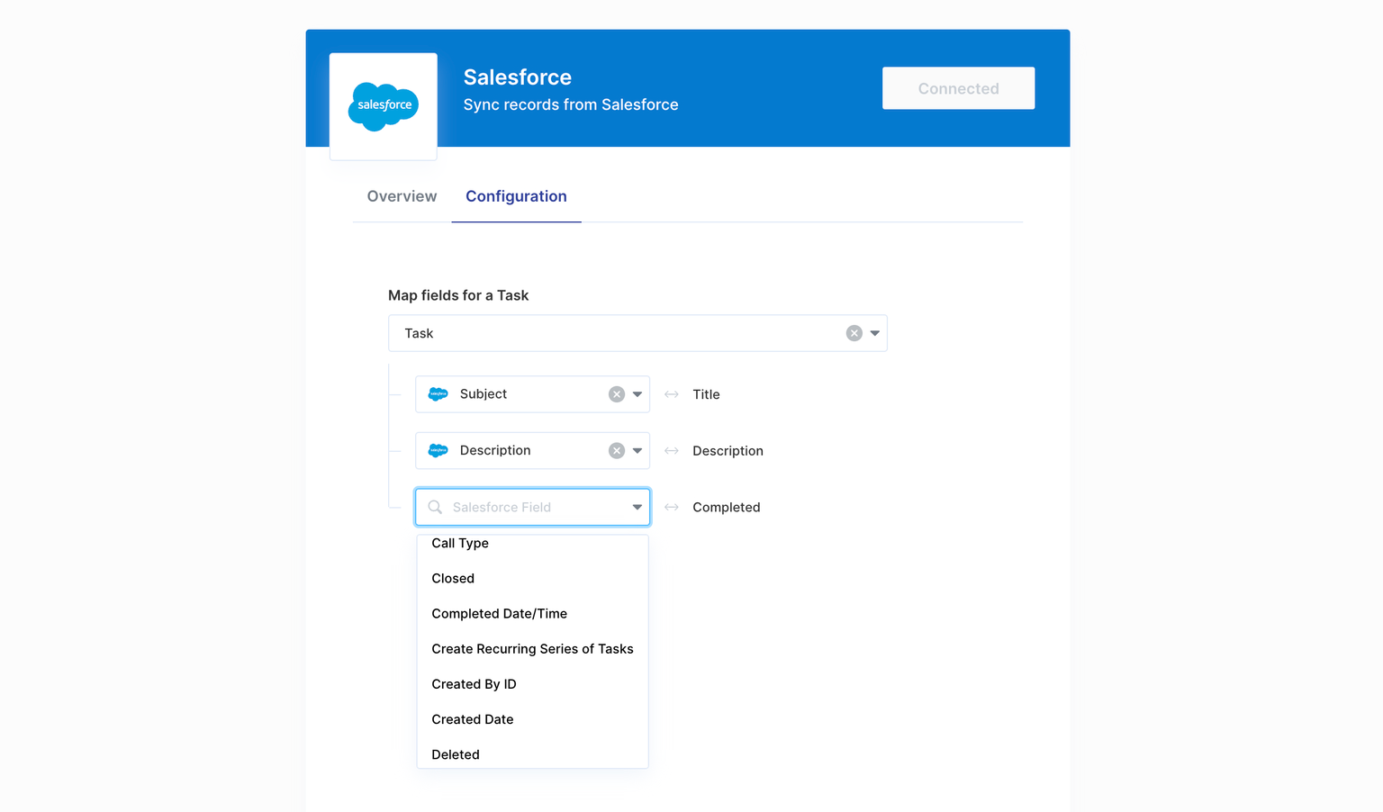Click the right-hand Description field label
Viewport: 1383px width, 812px height.
(x=728, y=451)
